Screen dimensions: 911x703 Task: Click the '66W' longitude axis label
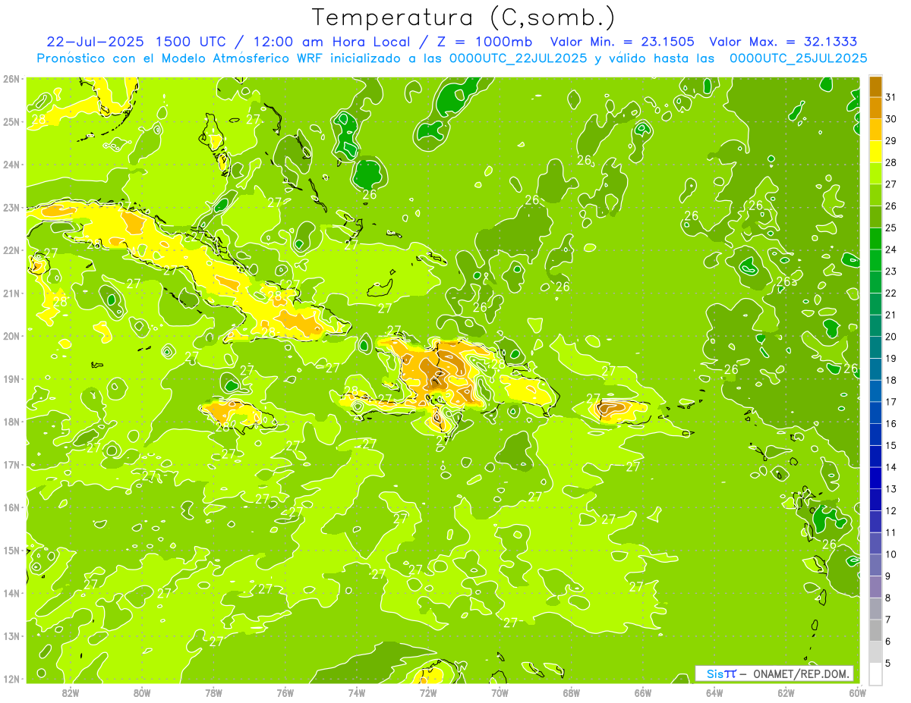pos(643,692)
